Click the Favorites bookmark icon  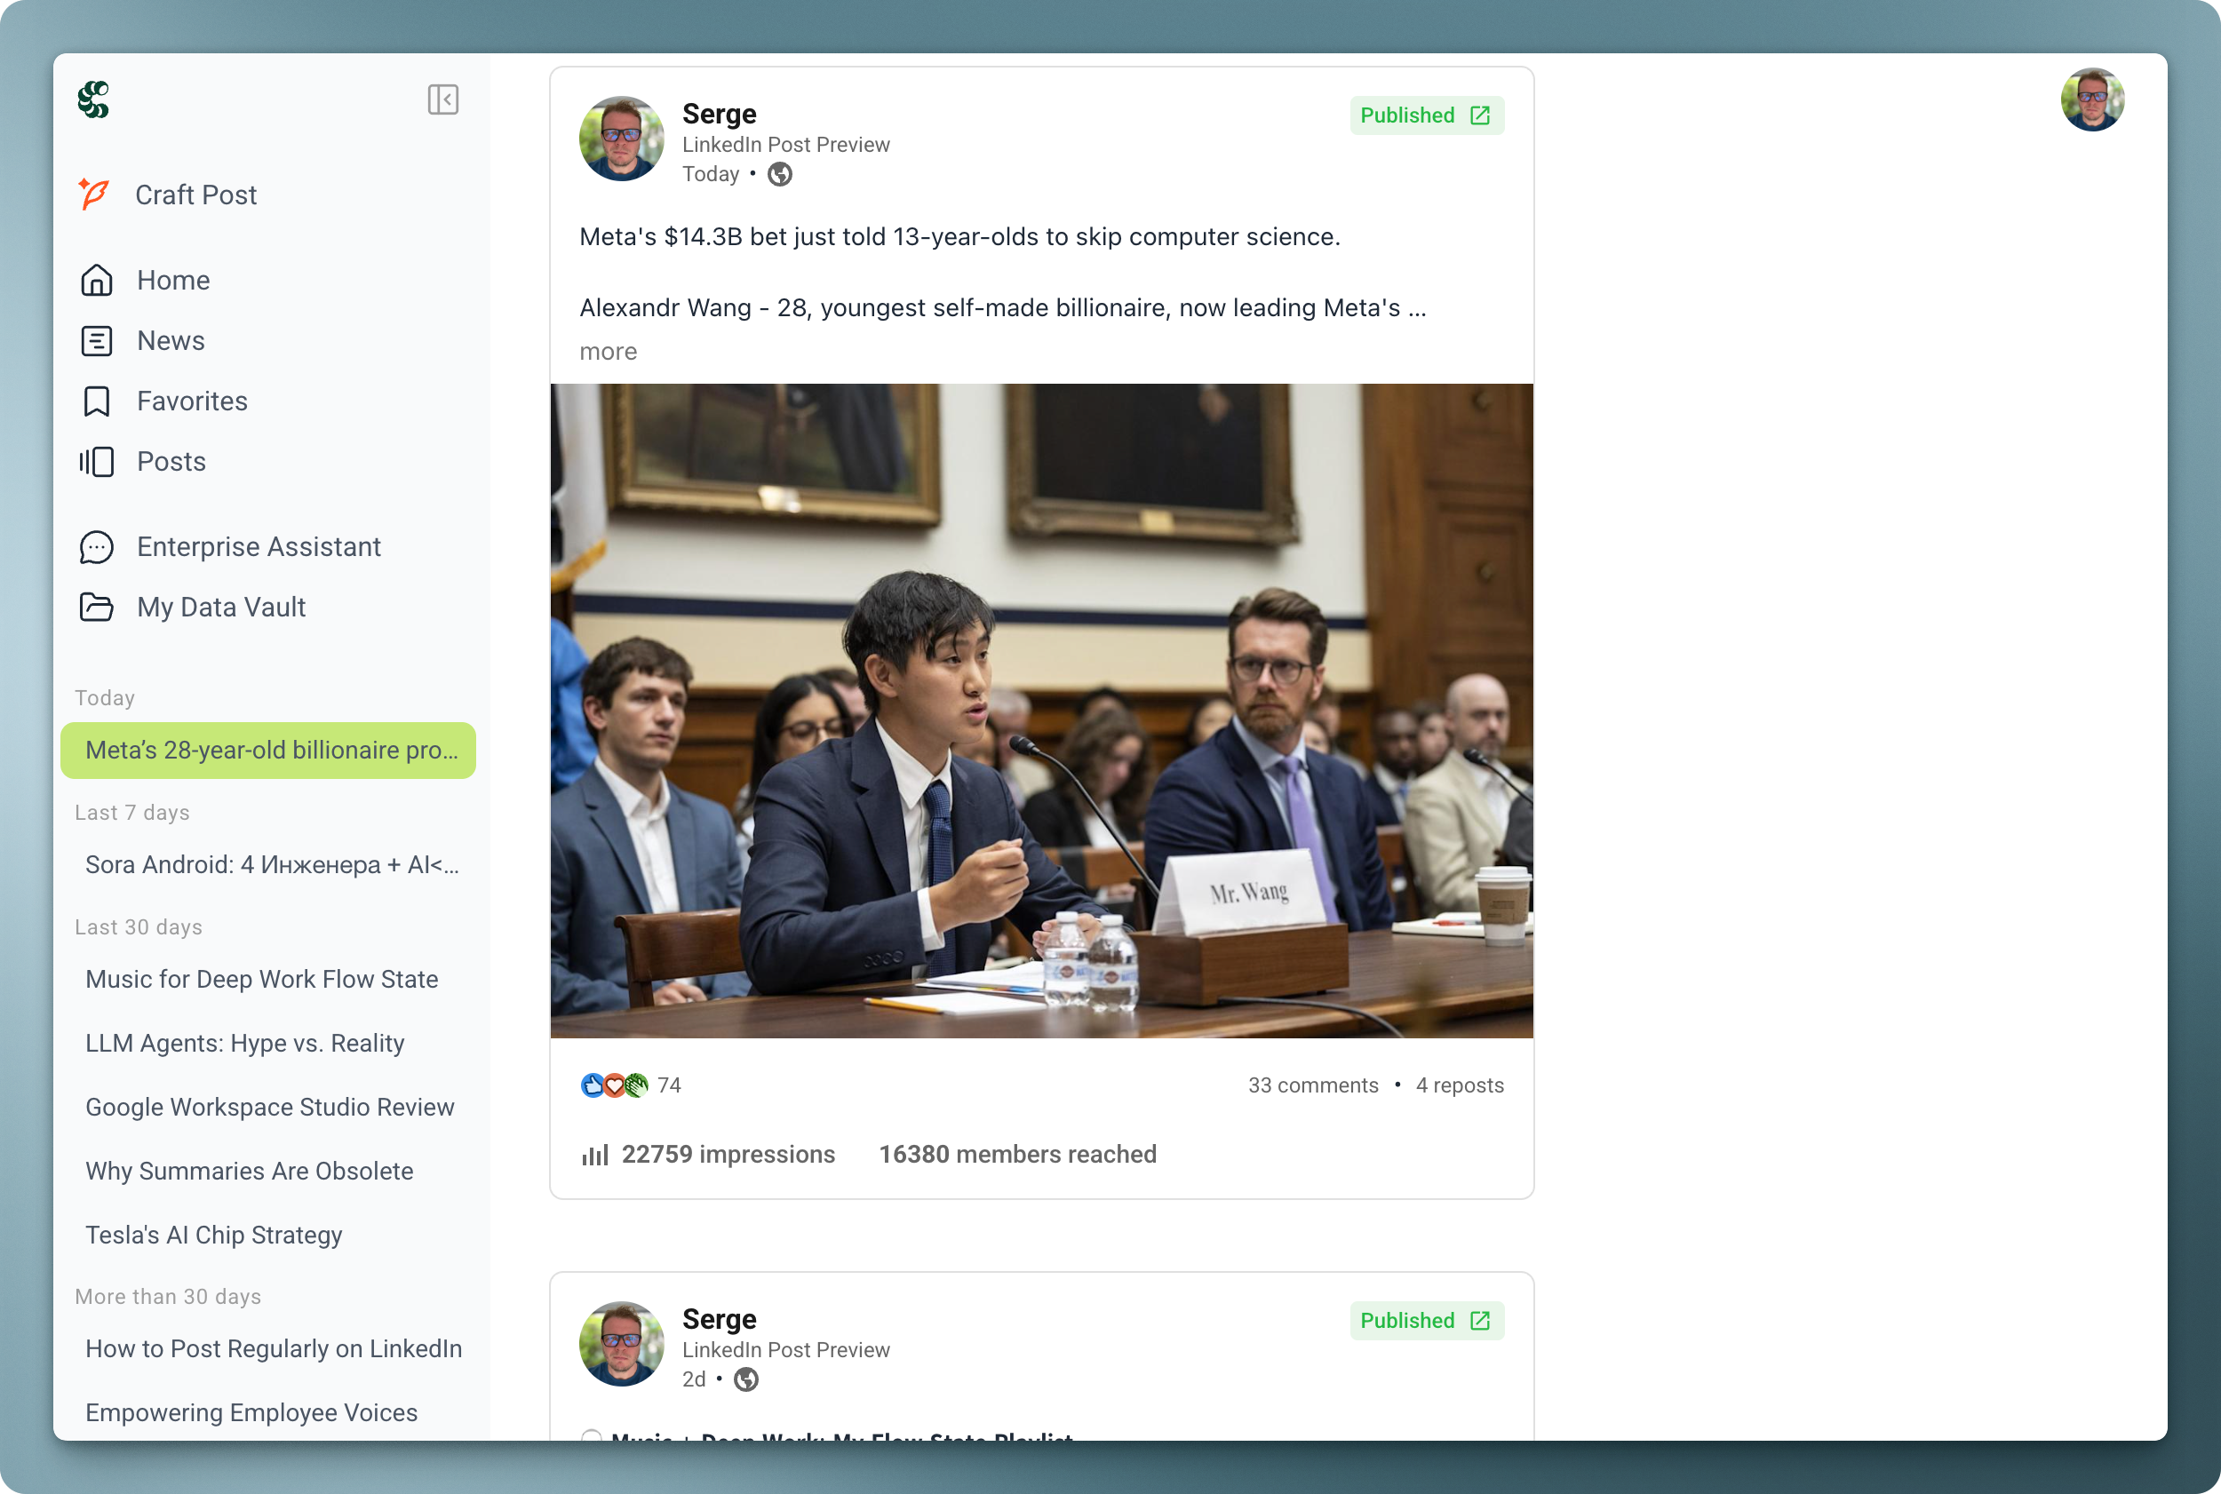96,401
